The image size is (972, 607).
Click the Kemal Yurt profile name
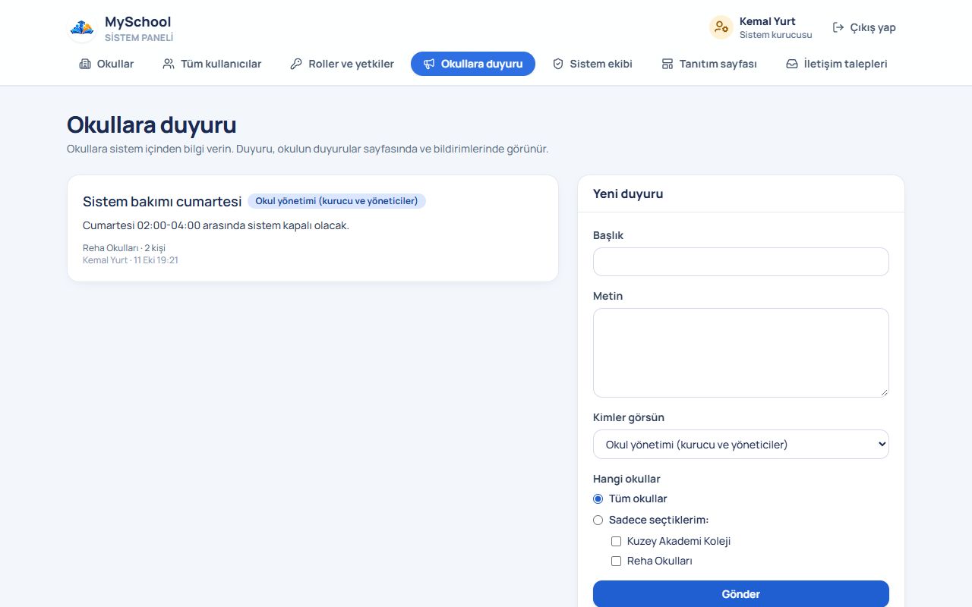768,21
